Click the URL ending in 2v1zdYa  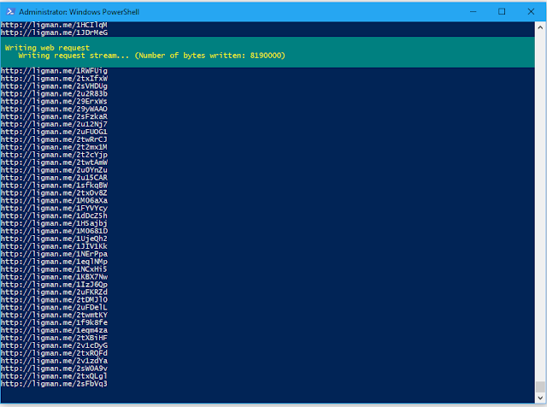tap(54, 362)
